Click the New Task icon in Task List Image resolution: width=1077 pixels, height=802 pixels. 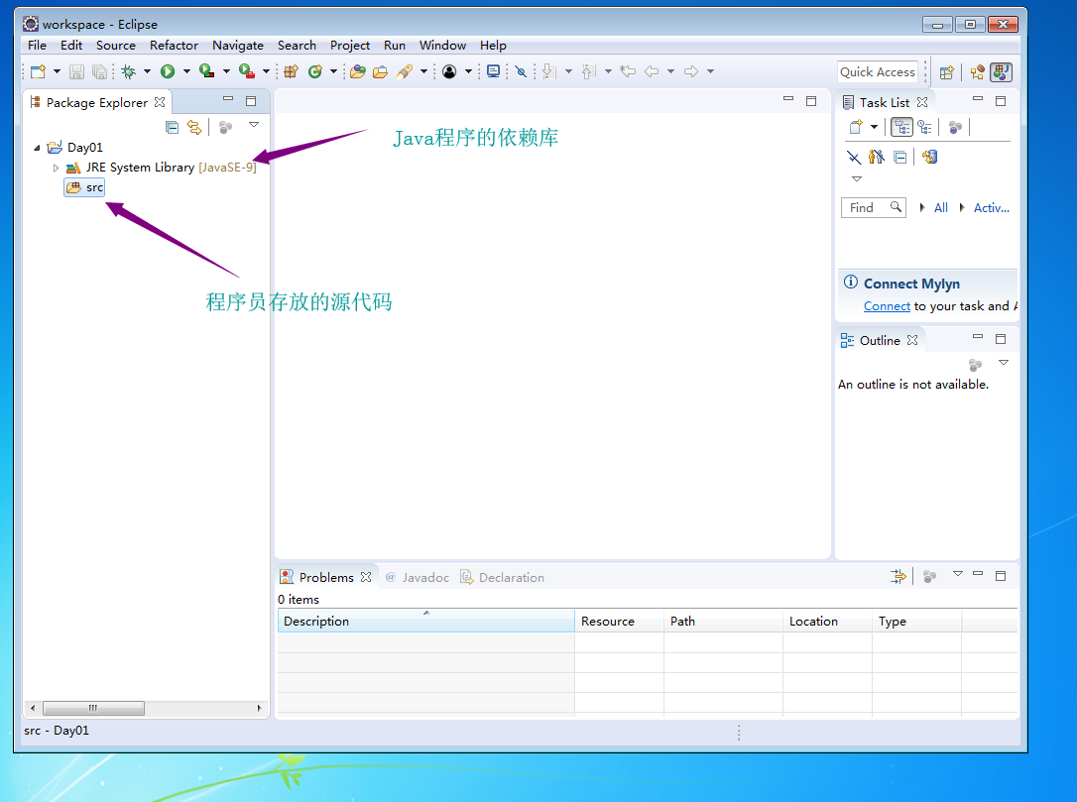point(856,127)
